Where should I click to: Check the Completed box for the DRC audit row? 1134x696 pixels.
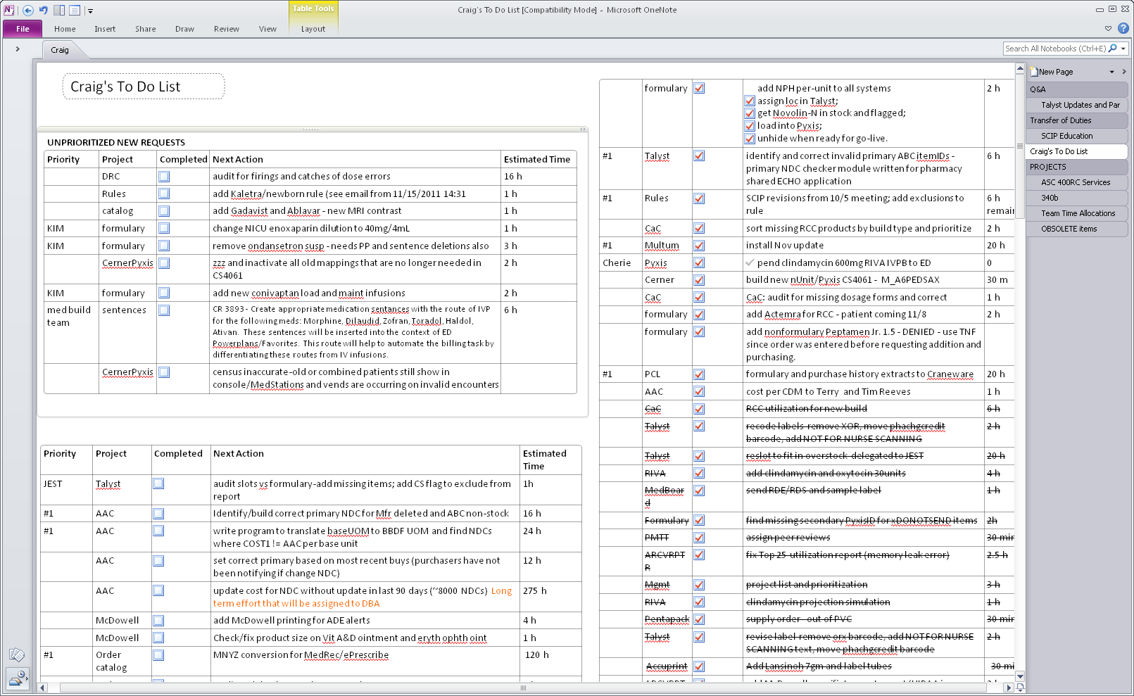point(164,176)
